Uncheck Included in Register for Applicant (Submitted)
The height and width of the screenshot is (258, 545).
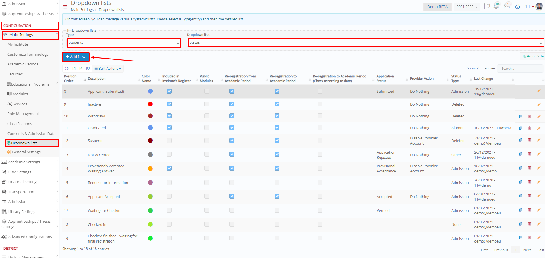pos(169,91)
